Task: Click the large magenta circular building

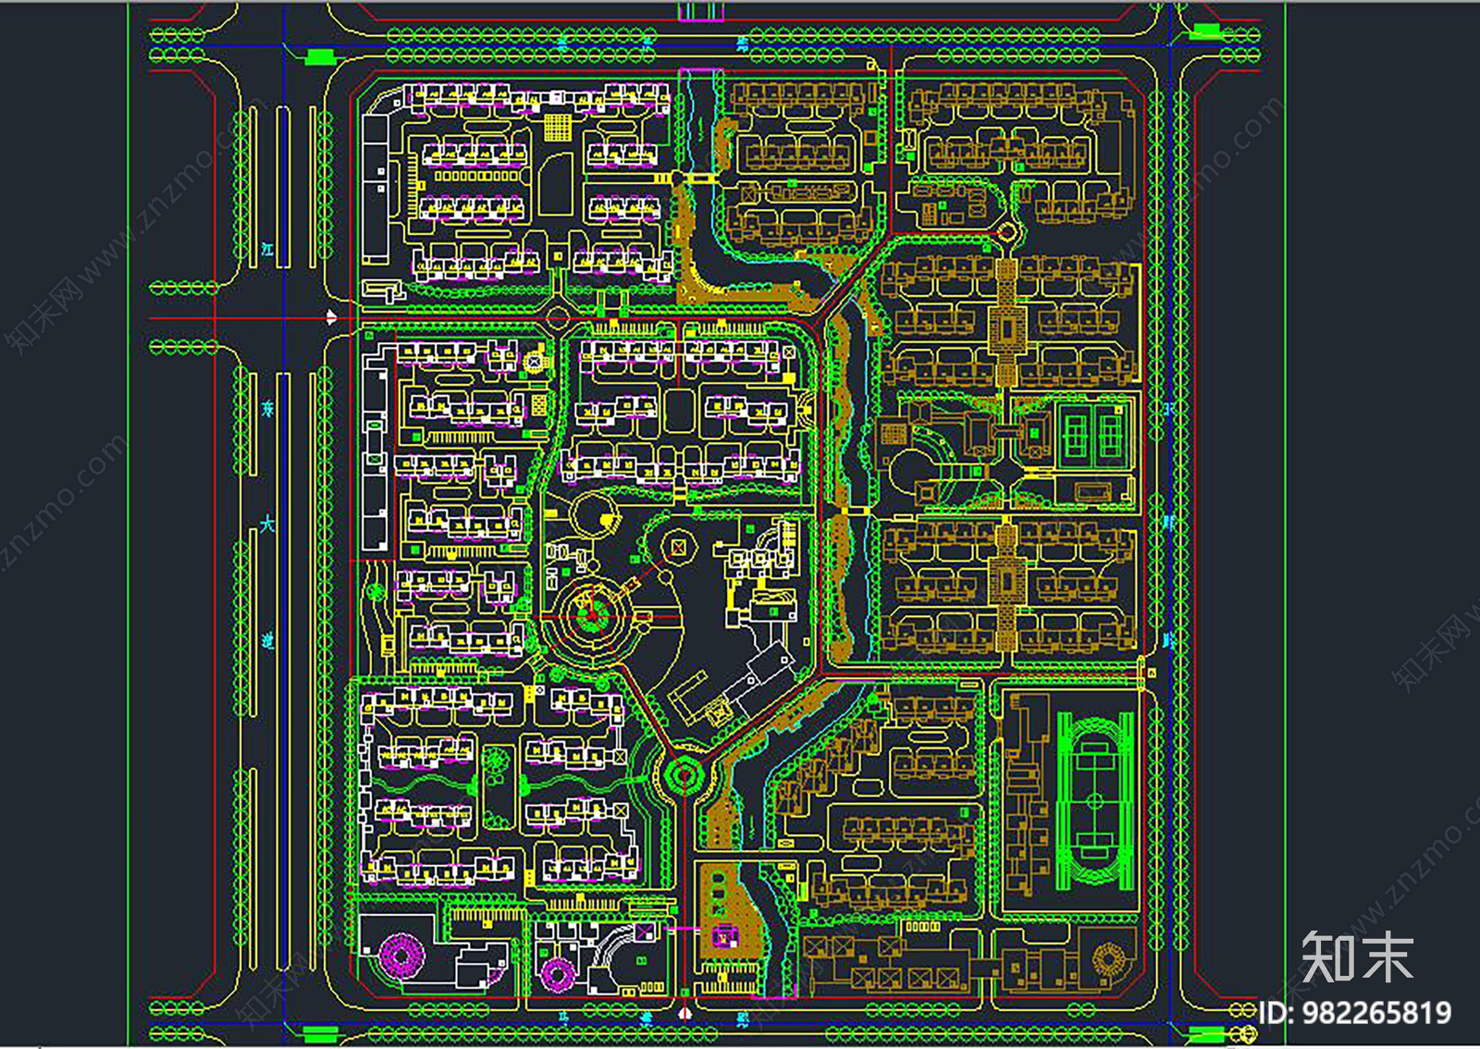Action: (401, 954)
